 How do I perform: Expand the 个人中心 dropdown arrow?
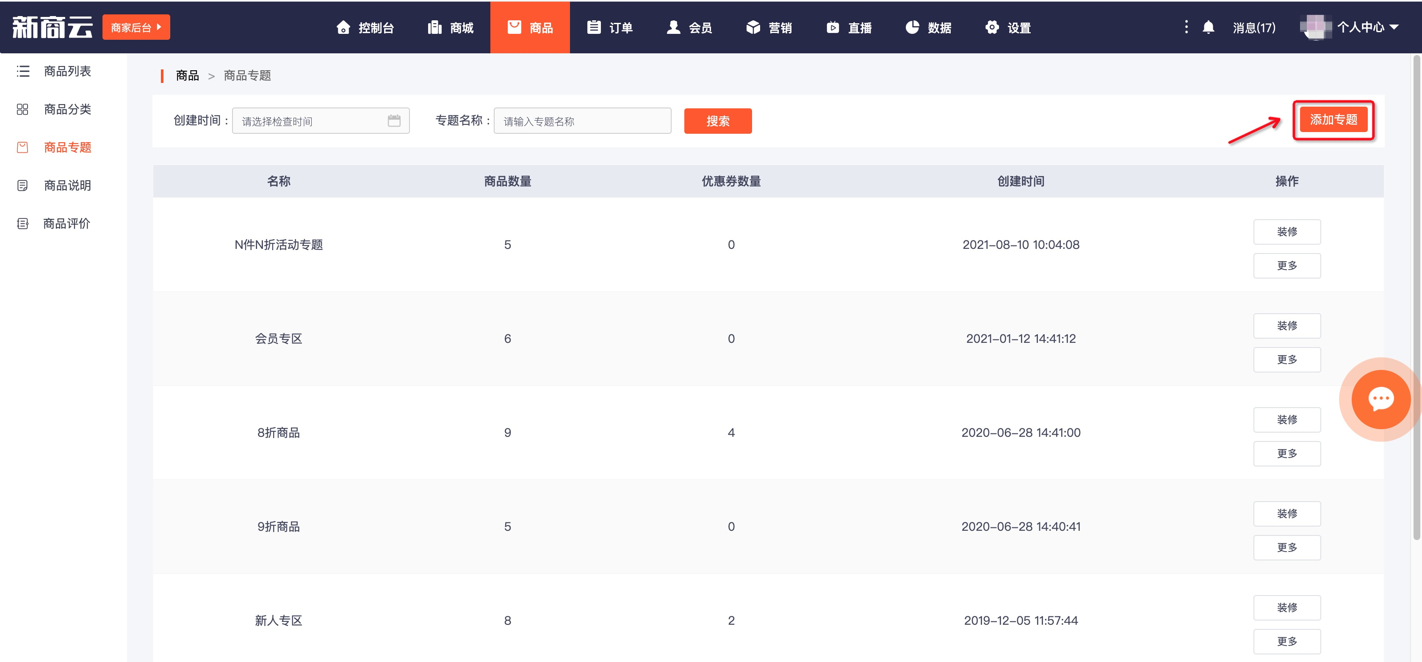[x=1394, y=27]
